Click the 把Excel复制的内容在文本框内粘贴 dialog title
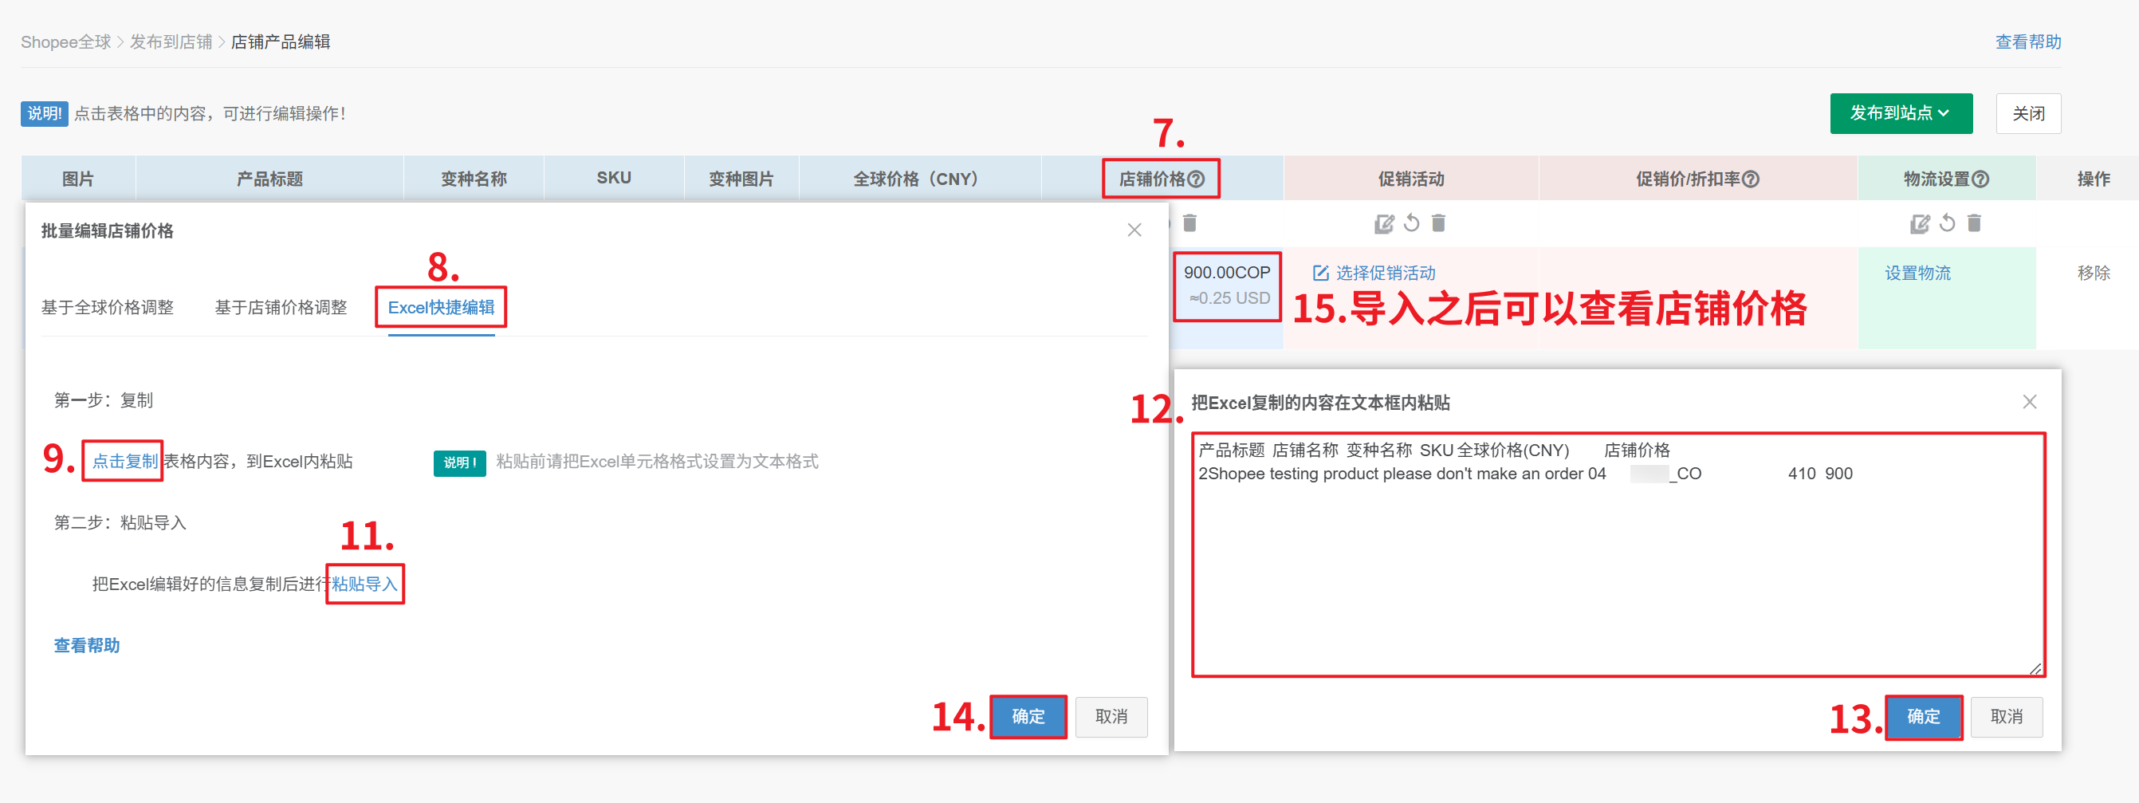 pos(1320,403)
